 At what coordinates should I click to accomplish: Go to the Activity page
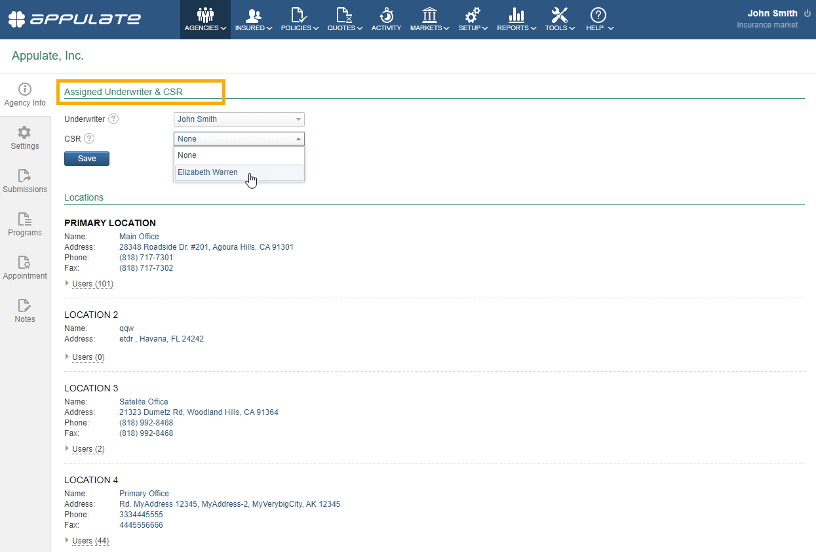click(386, 20)
